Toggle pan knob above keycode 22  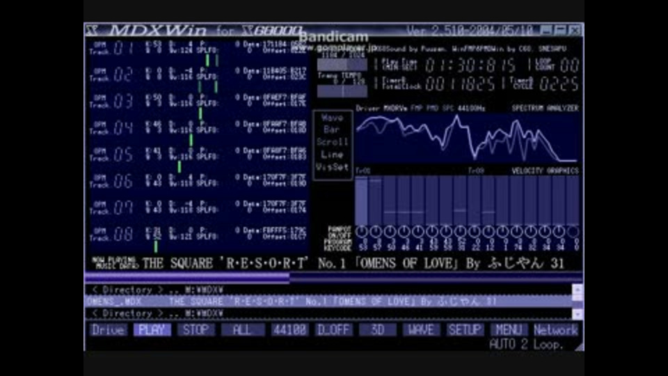(474, 232)
